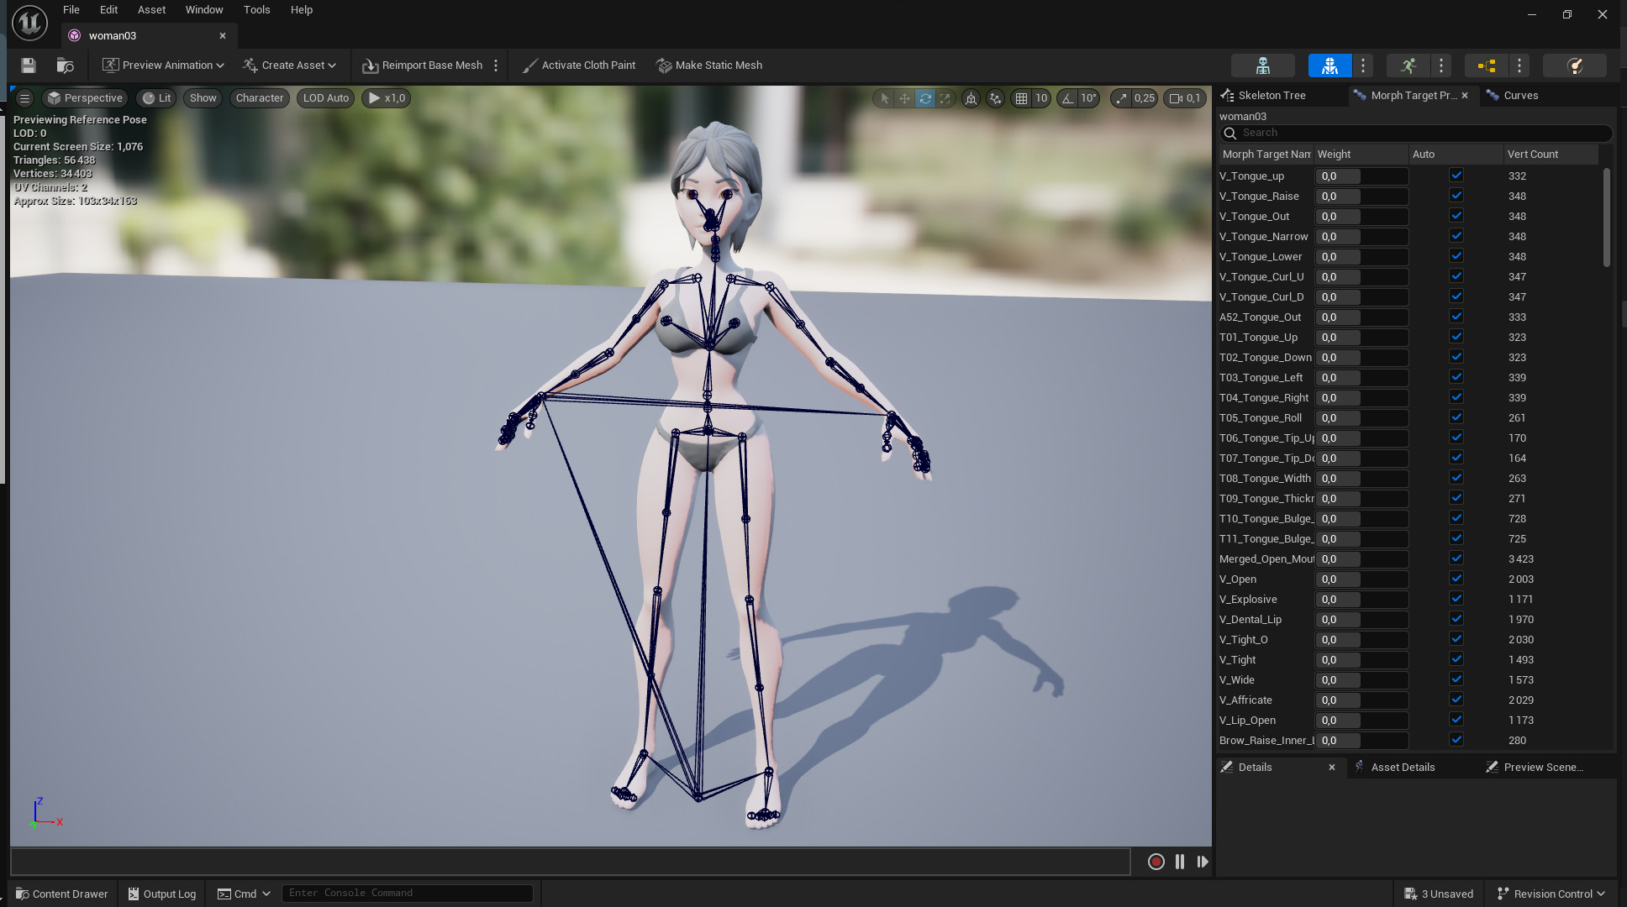1627x907 pixels.
Task: Toggle grid snapping icon in viewport
Action: coord(1021,98)
